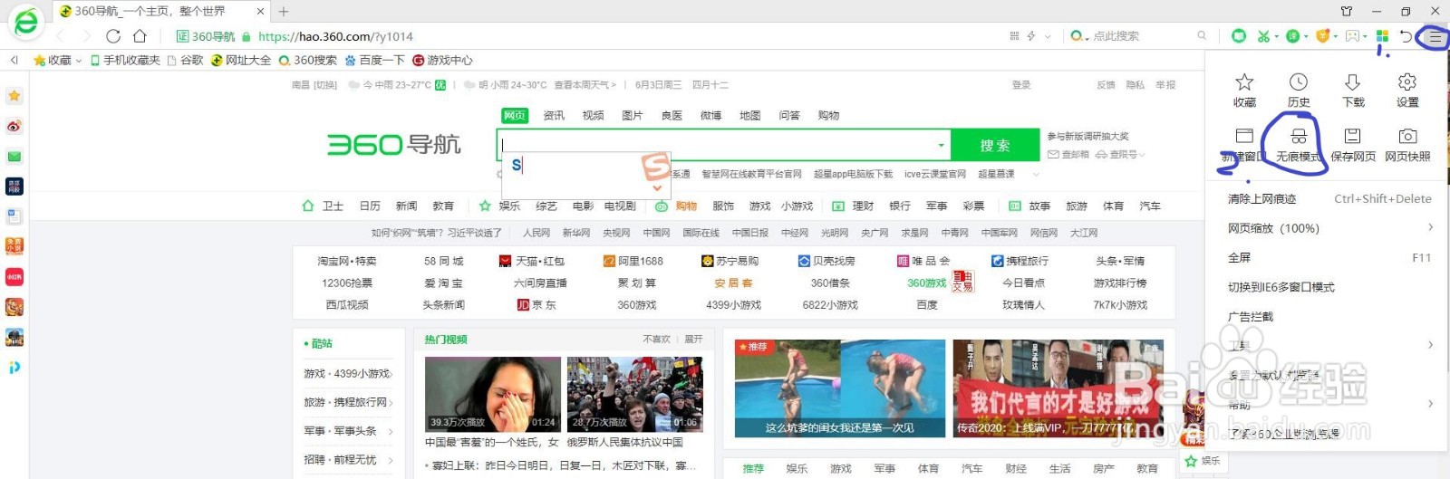1450x479 pixels.
Task: Switch to 视频 search tab
Action: [x=593, y=116]
